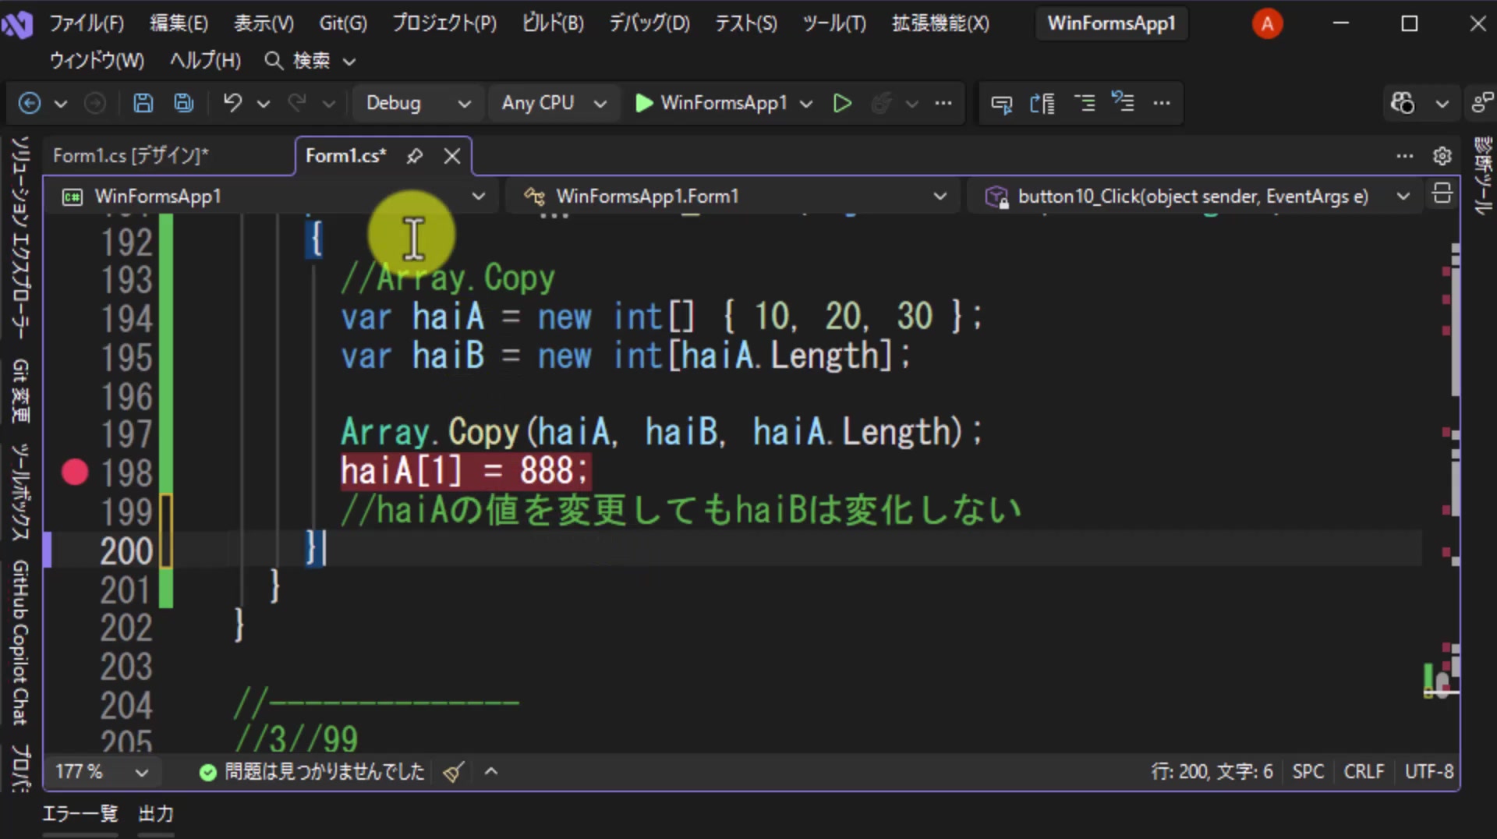Undo the last edit with the undo arrow
Screen dimensions: 1497x839
point(232,103)
